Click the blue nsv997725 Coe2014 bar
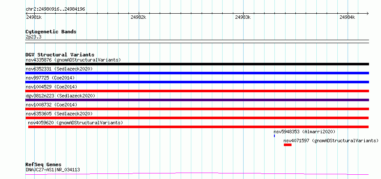The height and width of the screenshot is (179, 381). tap(197, 82)
